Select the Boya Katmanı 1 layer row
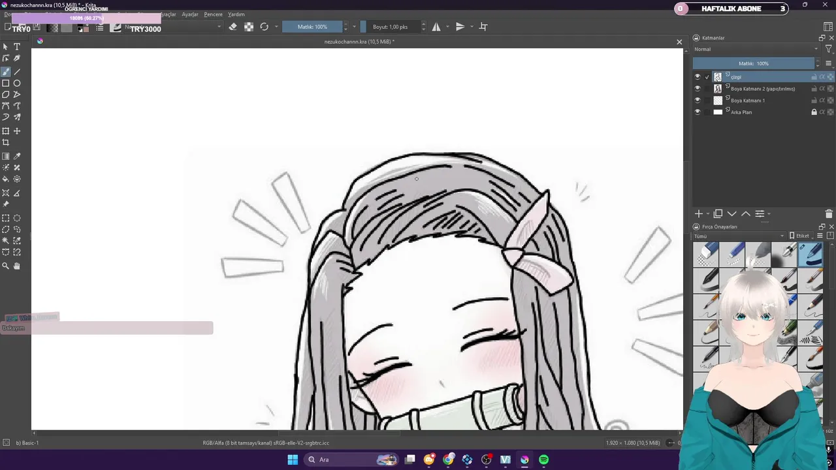This screenshot has width=836, height=470. (764, 101)
